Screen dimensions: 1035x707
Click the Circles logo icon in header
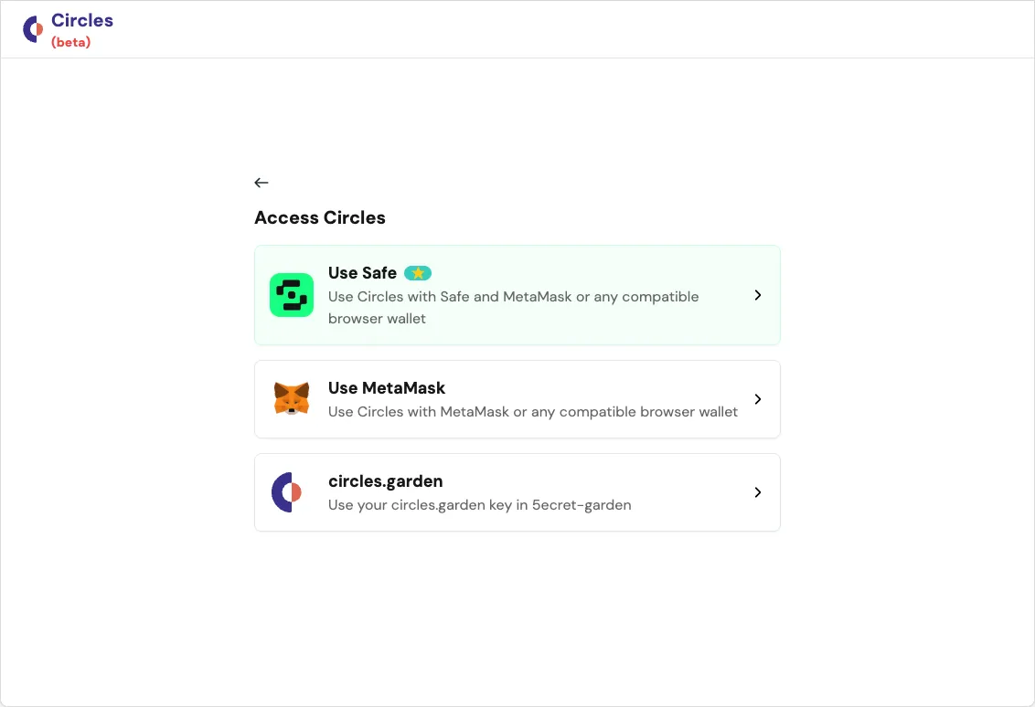(33, 29)
